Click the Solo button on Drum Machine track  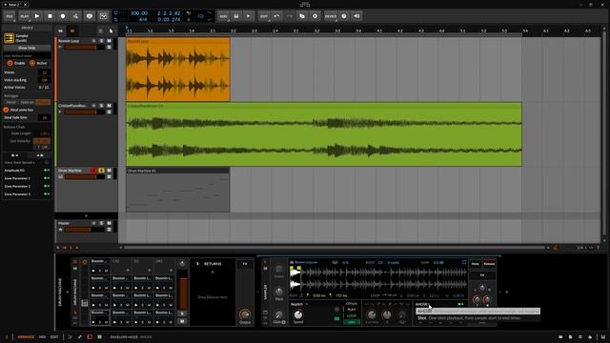[102, 171]
